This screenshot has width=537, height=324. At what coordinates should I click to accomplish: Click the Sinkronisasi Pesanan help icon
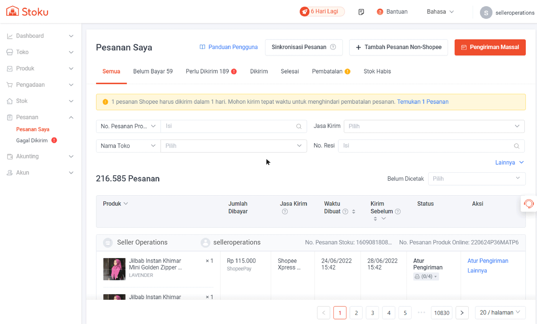coord(333,47)
